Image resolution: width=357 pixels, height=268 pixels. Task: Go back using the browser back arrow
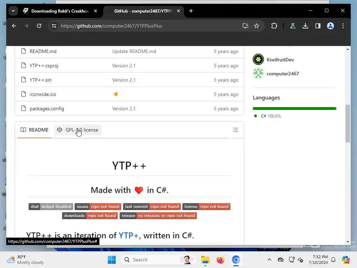14,26
